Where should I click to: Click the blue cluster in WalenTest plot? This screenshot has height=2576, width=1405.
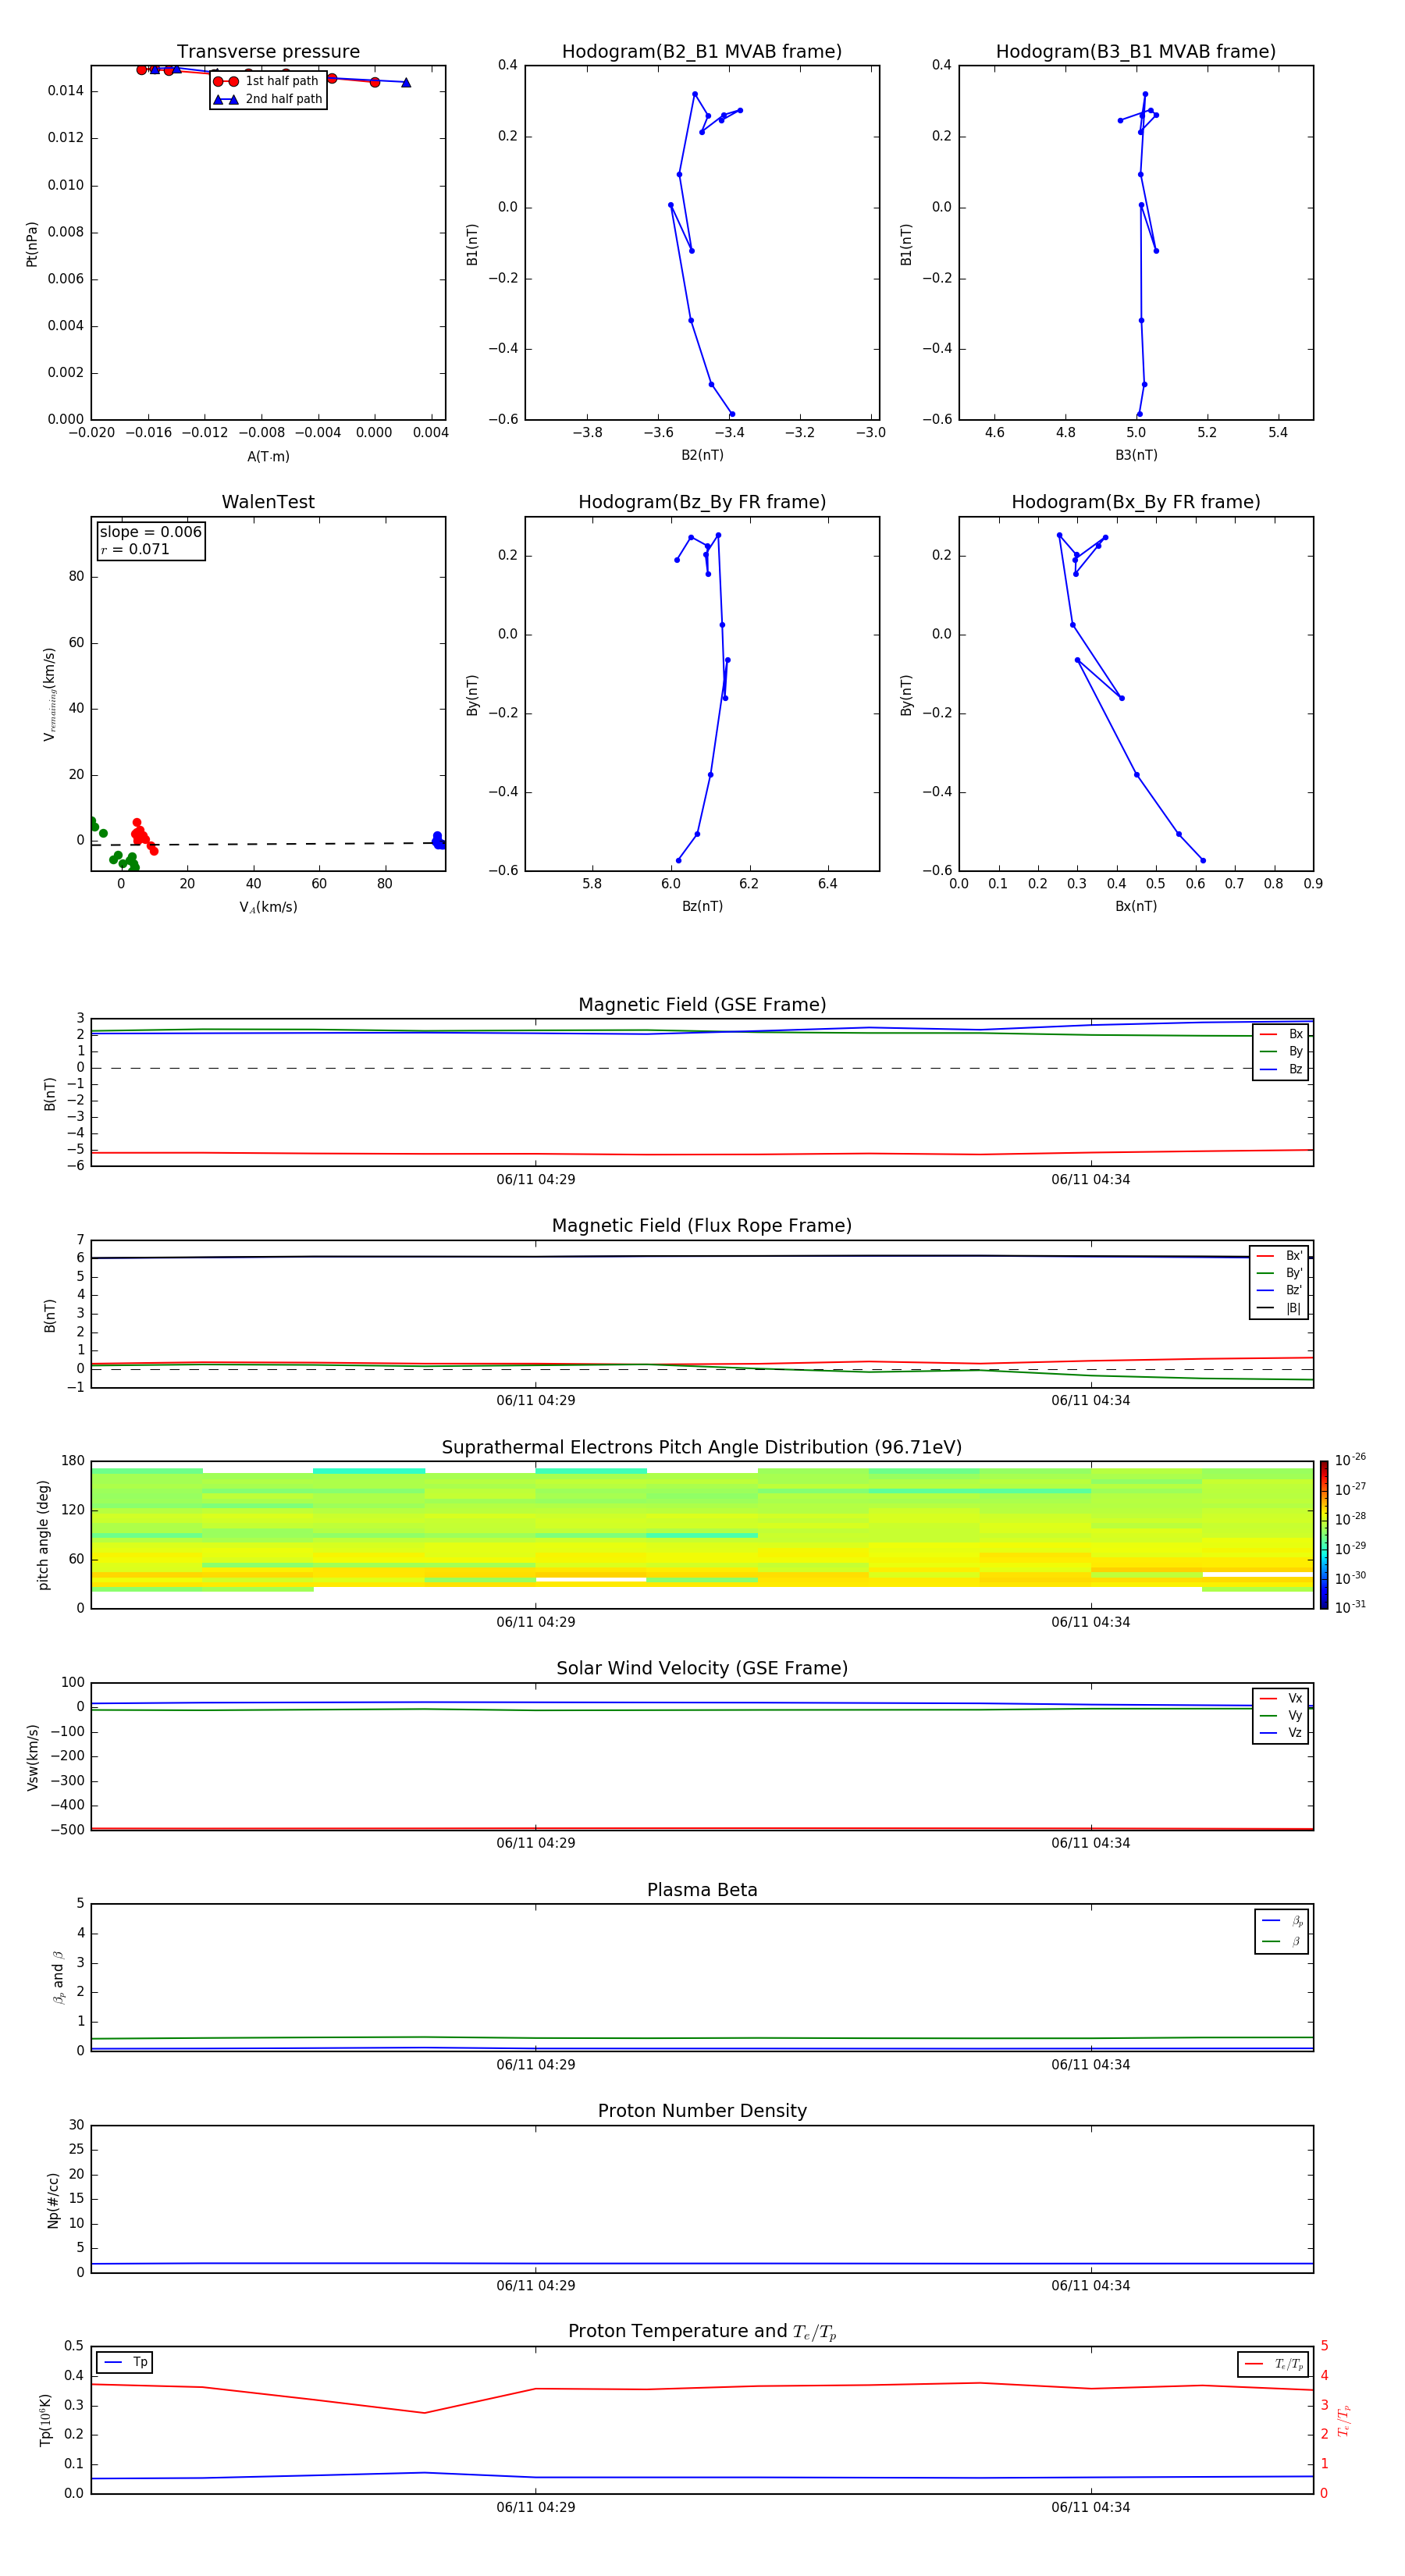[438, 840]
